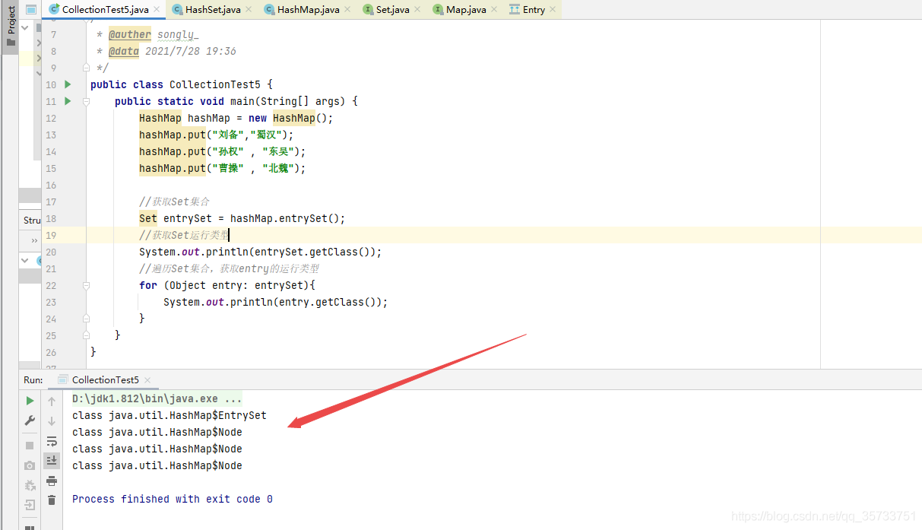Click run gutter arrow at line 11
The image size is (922, 530).
(x=68, y=101)
